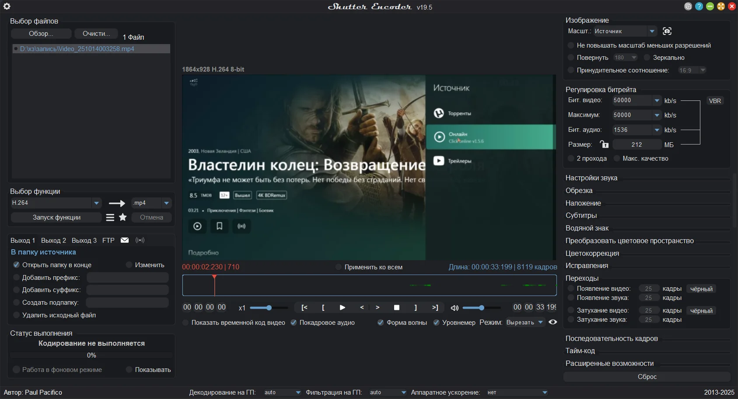The width and height of the screenshot is (738, 399).
Task: Switch to the 'Выход 2' tab
Action: click(53, 241)
